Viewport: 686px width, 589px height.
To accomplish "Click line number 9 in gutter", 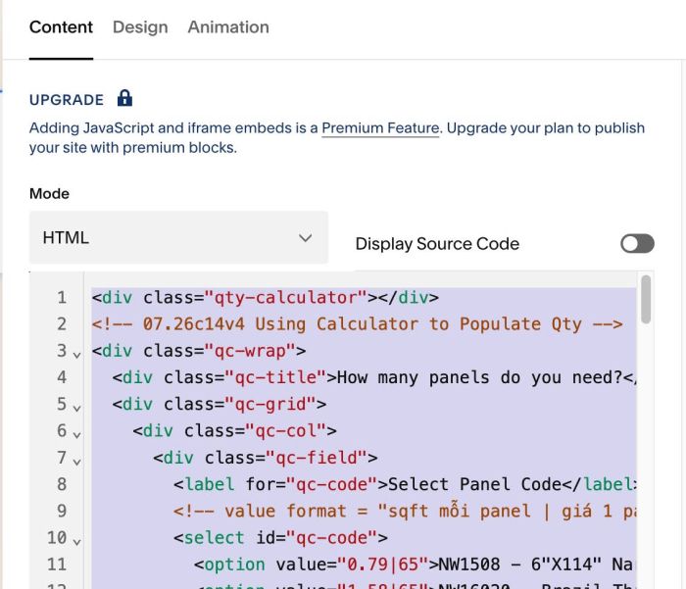I will pos(62,512).
